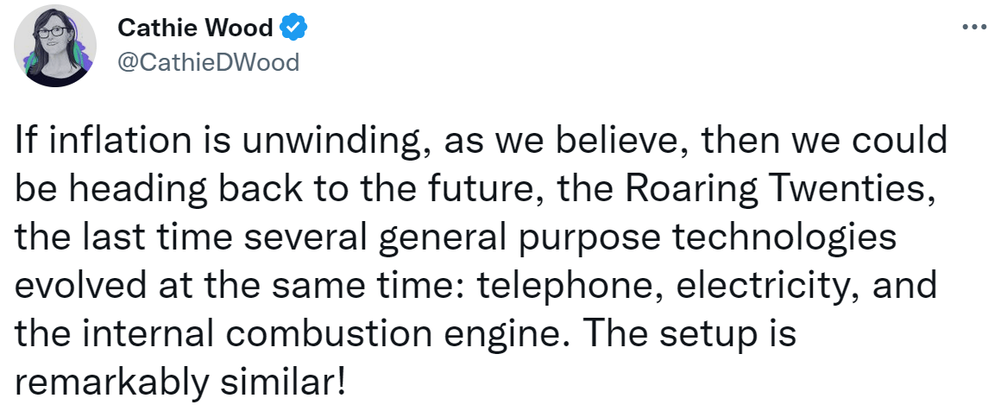Open Cathie Wood's profile avatar picture

[55, 45]
